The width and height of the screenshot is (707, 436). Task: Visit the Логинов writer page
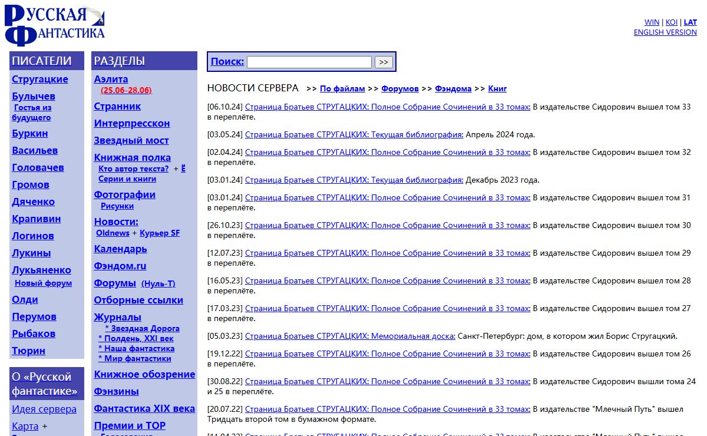tap(33, 236)
